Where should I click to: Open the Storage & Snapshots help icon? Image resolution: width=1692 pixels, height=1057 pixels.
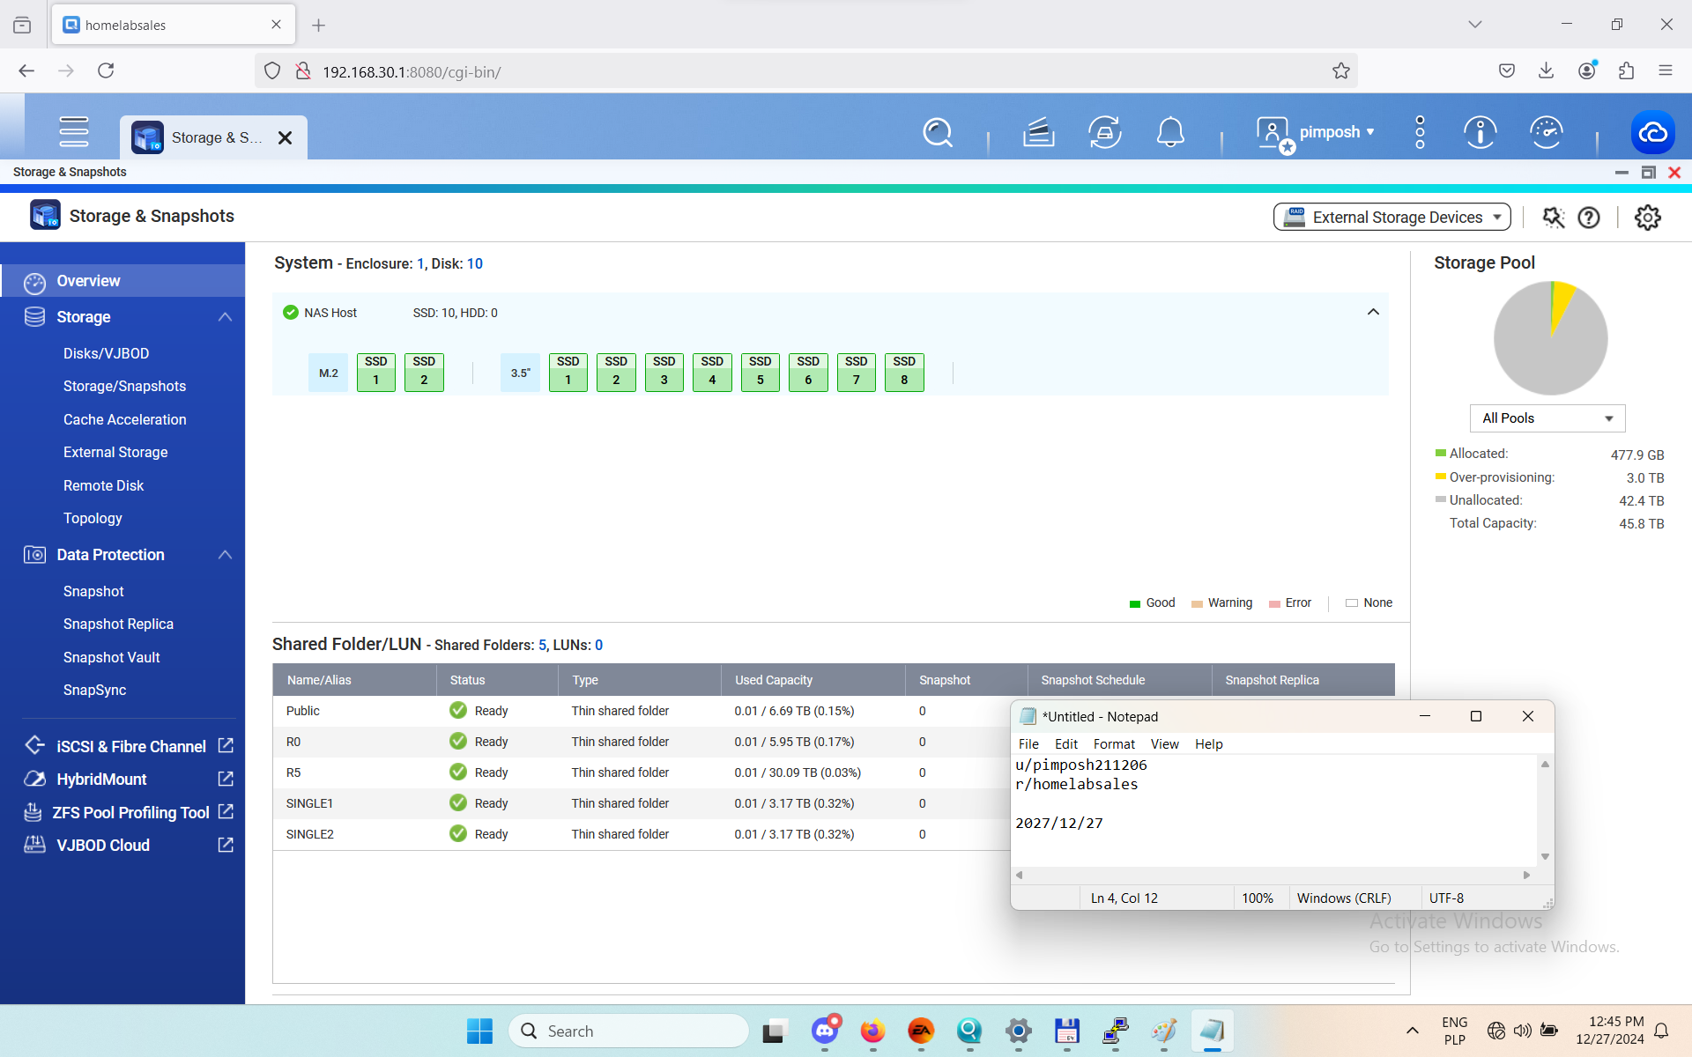point(1589,218)
